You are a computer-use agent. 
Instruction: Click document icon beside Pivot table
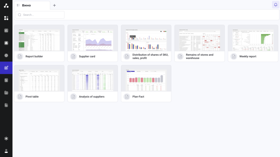(x=20, y=97)
